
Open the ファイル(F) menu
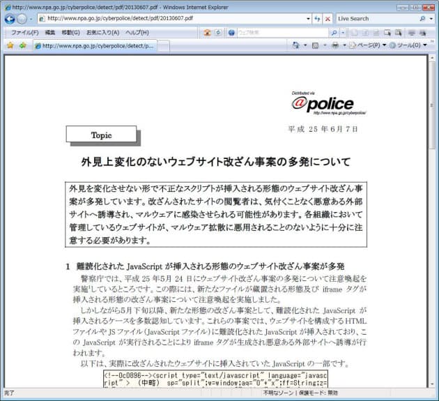coord(25,33)
